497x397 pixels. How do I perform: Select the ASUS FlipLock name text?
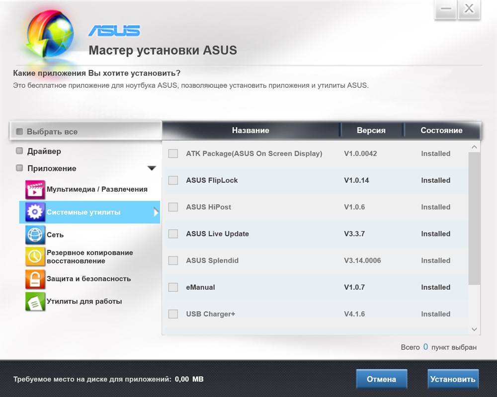(x=212, y=180)
